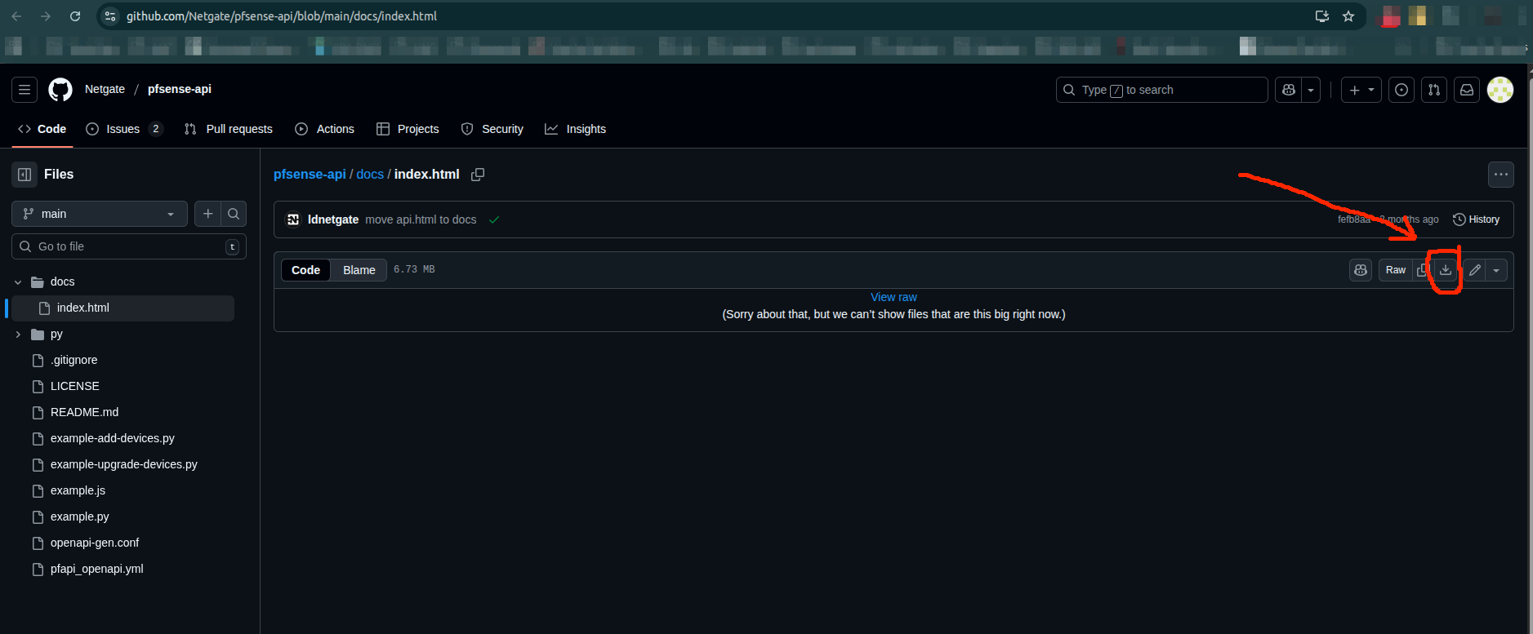Open the issues icon in top header
The width and height of the screenshot is (1533, 634).
coord(1402,90)
